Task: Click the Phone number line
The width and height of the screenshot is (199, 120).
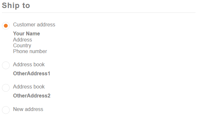Action: pos(30,51)
